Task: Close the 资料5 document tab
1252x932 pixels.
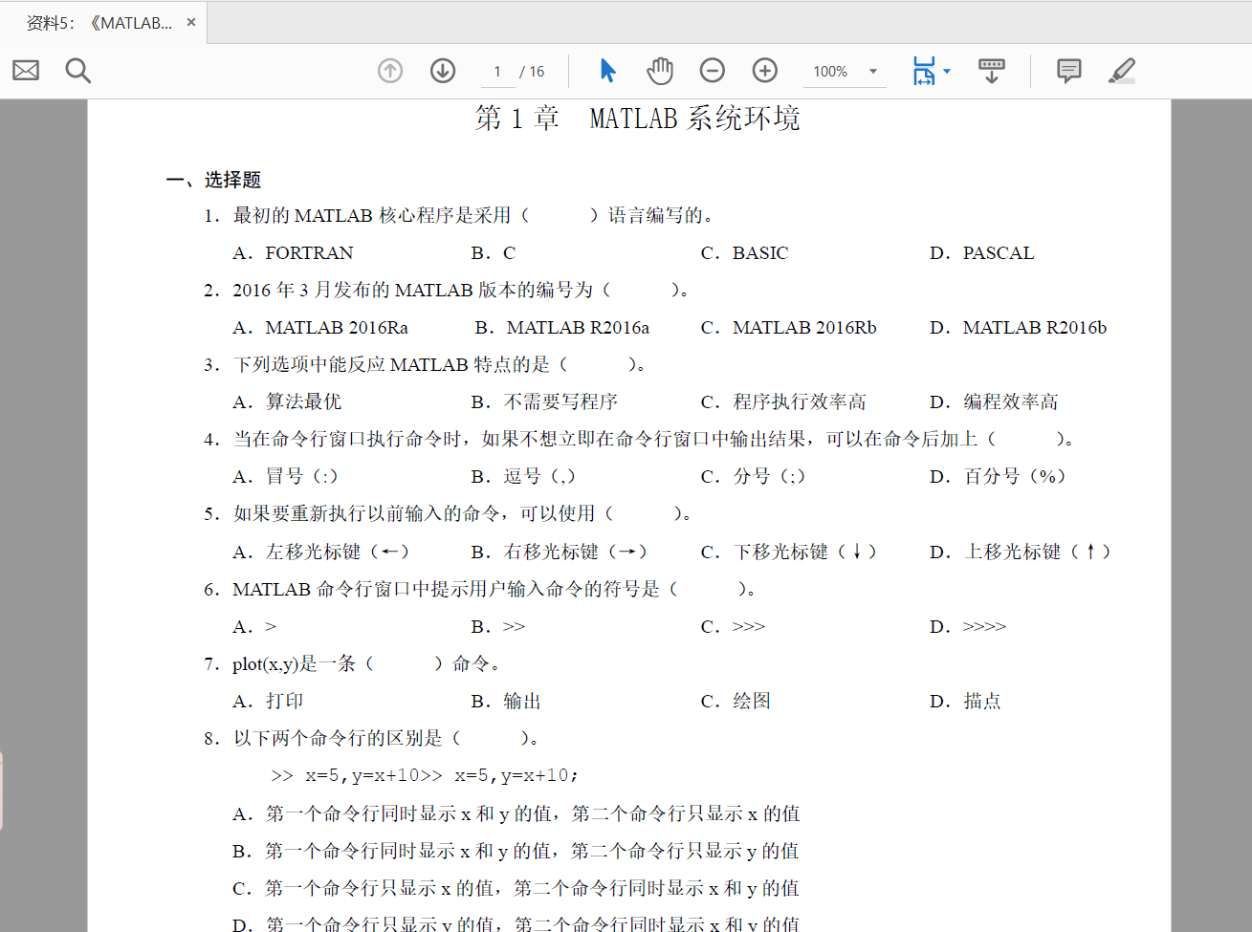Action: 191,23
